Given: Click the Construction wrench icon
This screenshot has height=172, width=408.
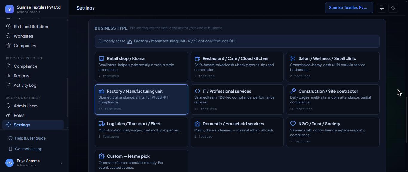Looking at the screenshot, I should [293, 91].
